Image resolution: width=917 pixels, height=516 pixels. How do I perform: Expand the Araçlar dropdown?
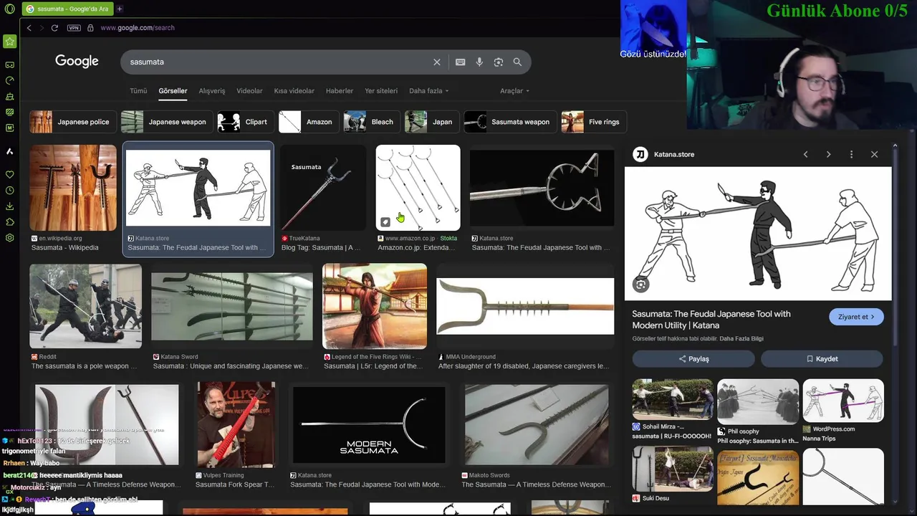point(514,91)
